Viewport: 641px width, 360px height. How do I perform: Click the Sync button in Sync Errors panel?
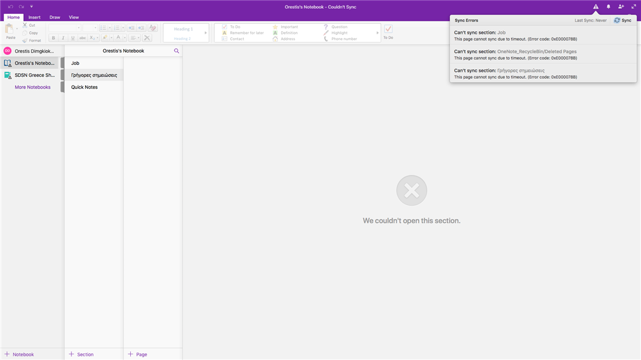[x=623, y=20]
